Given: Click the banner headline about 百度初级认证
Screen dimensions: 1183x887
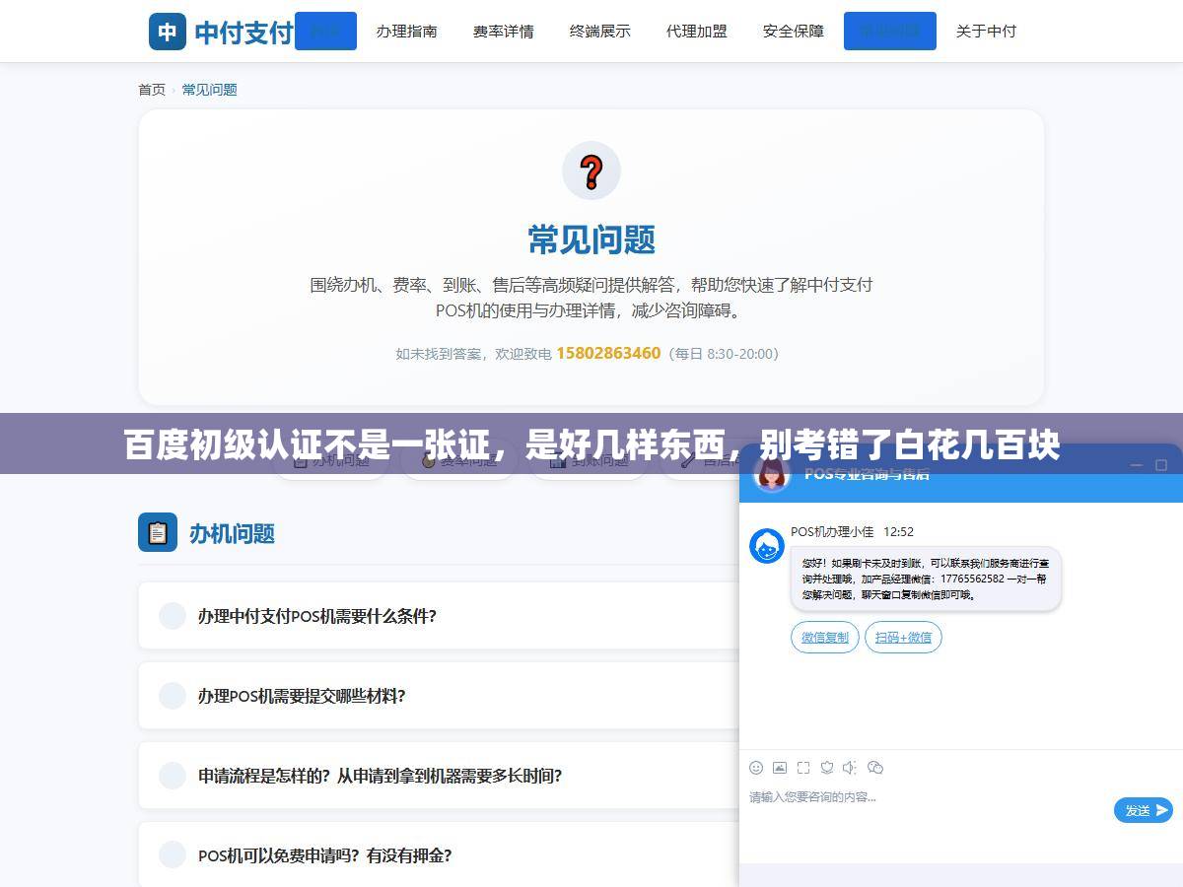Looking at the screenshot, I should click(591, 445).
